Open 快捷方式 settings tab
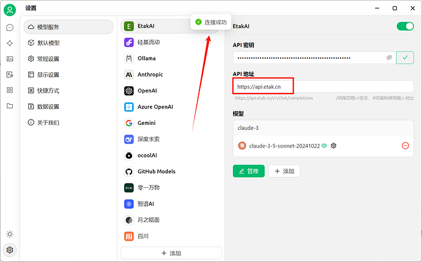Viewport: 422px width, 262px height. tap(68, 91)
